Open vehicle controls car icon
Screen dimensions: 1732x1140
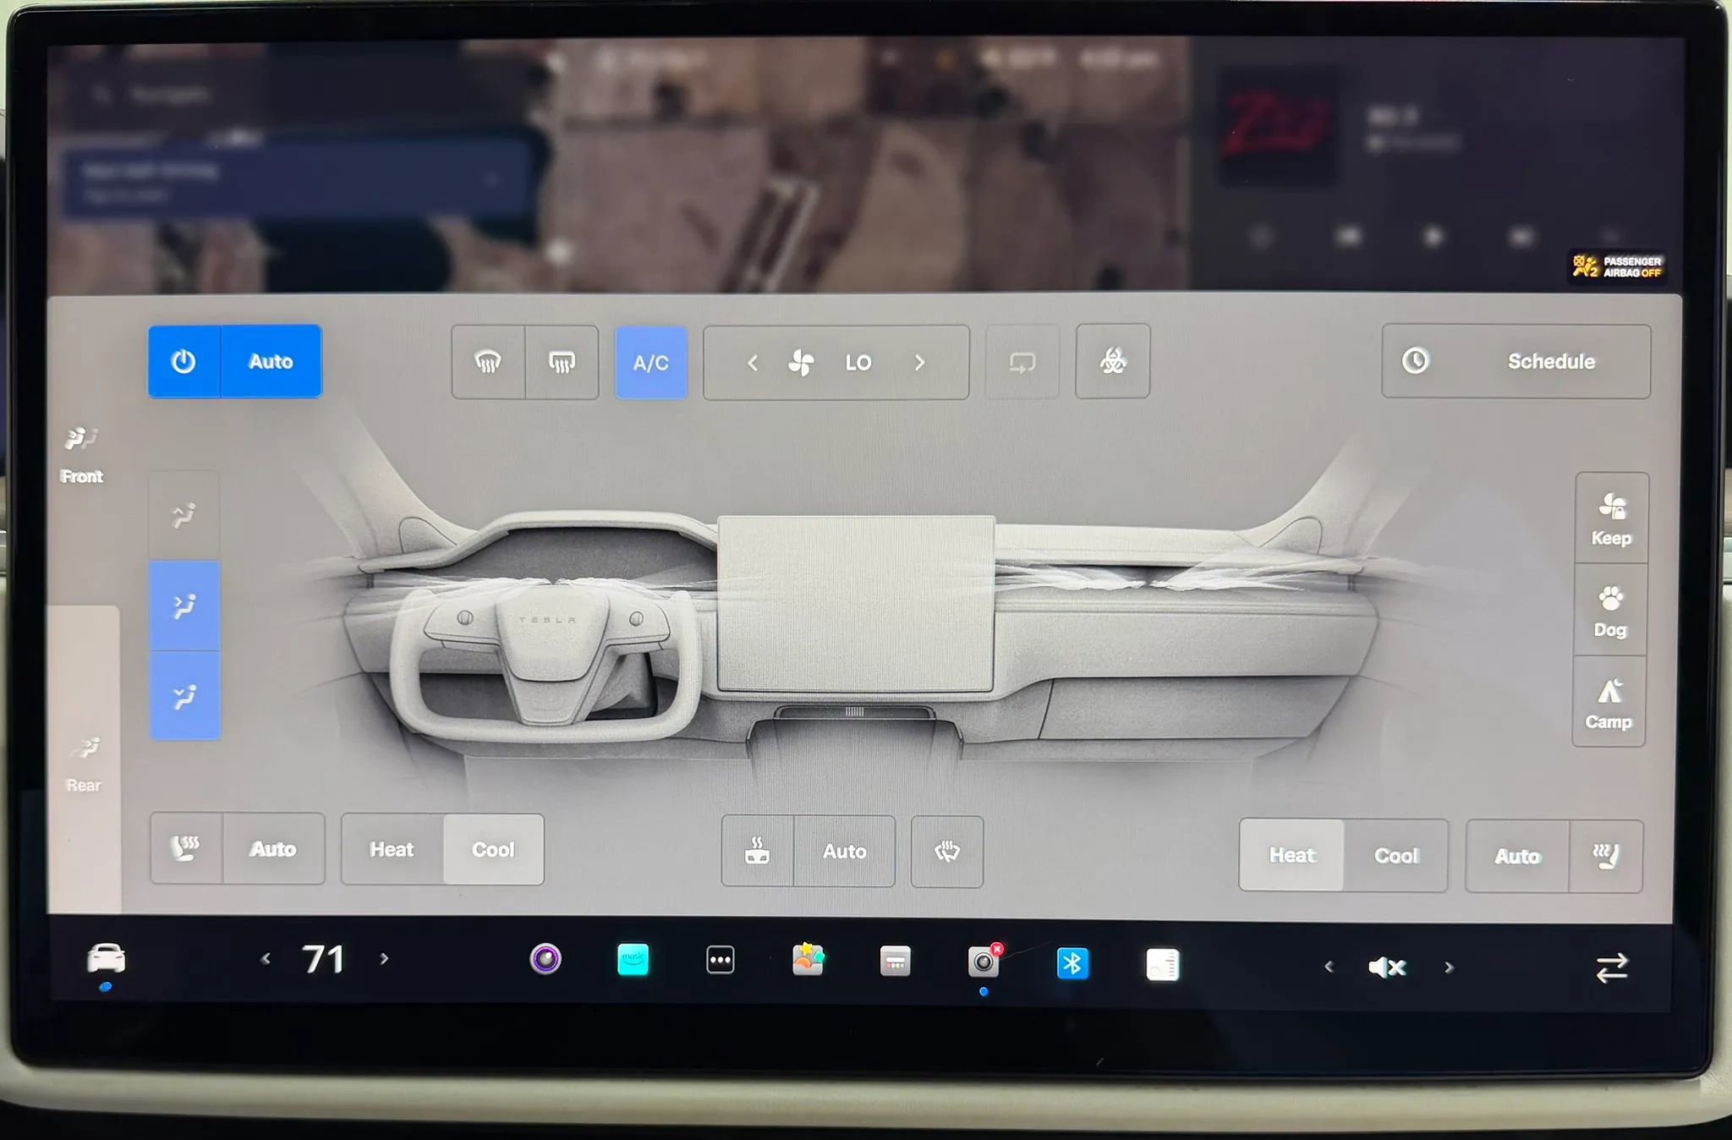click(106, 959)
